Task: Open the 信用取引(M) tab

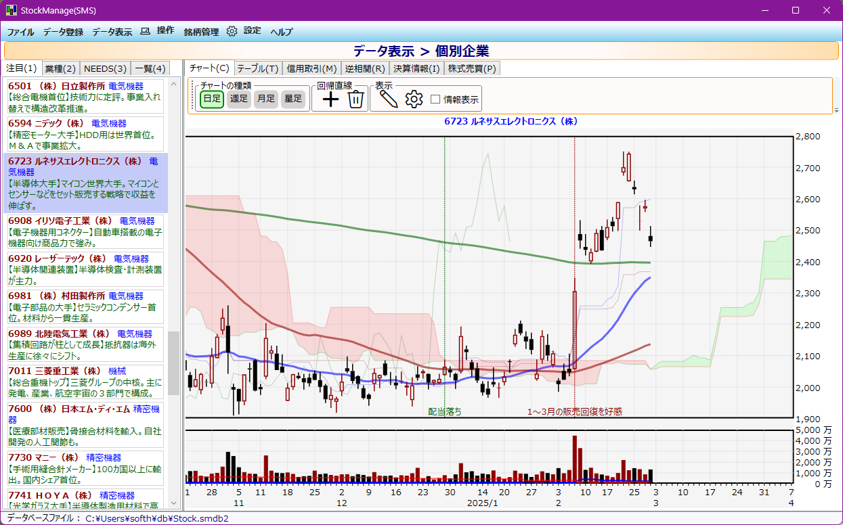Action: pos(311,68)
